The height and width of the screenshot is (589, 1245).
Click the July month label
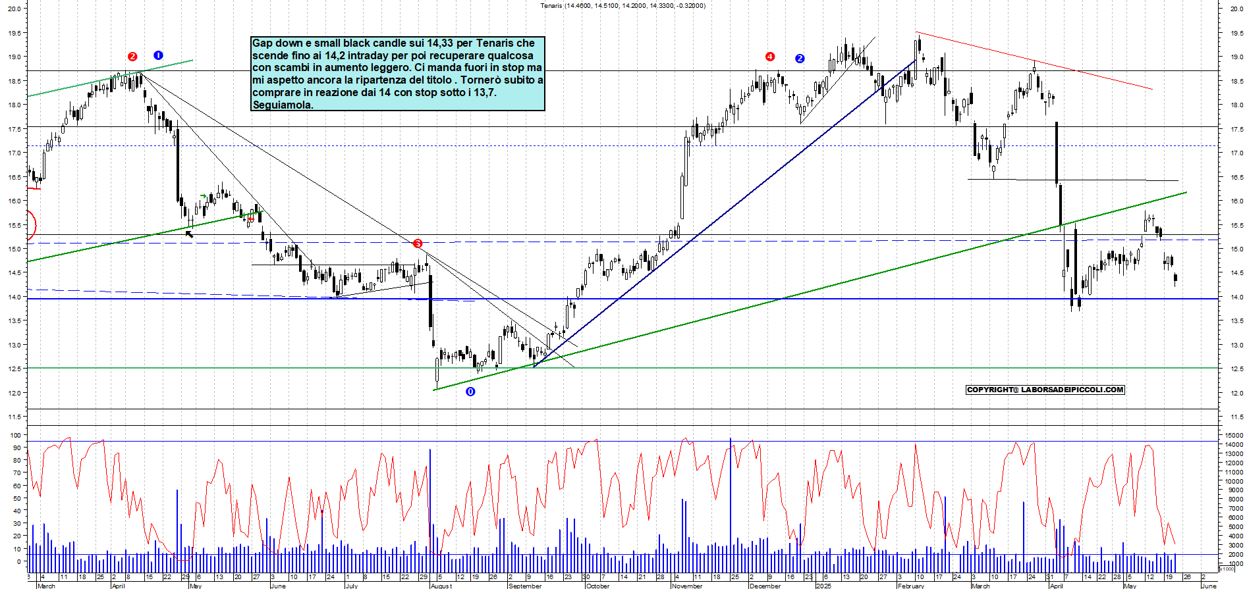352,586
